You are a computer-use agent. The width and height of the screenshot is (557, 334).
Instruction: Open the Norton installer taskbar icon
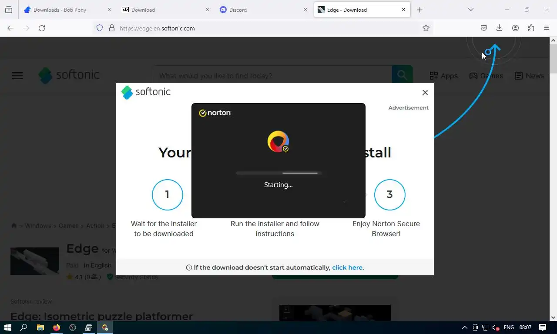click(104, 327)
